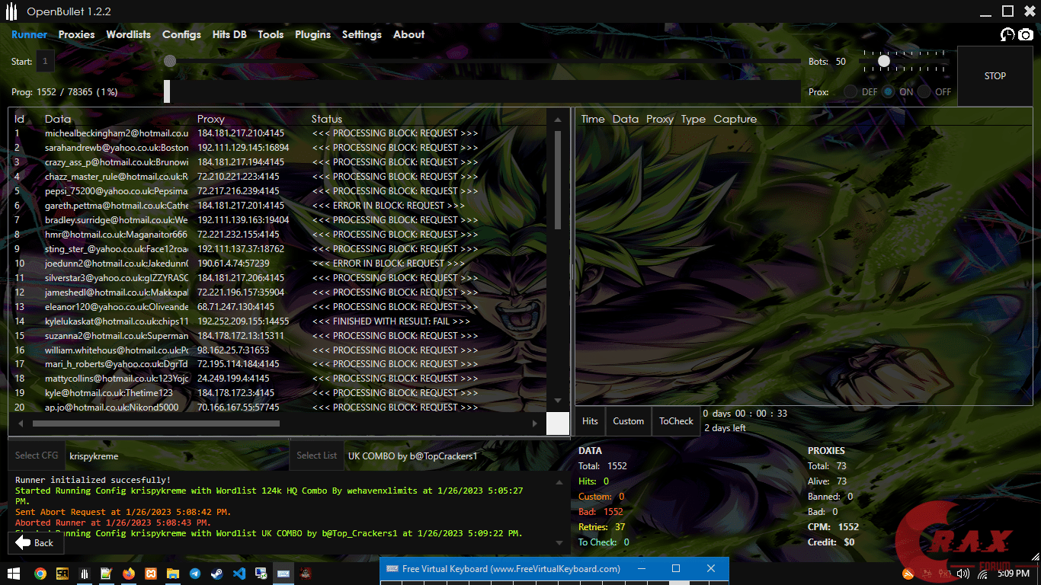Click the camera screenshot icon

pos(1026,34)
